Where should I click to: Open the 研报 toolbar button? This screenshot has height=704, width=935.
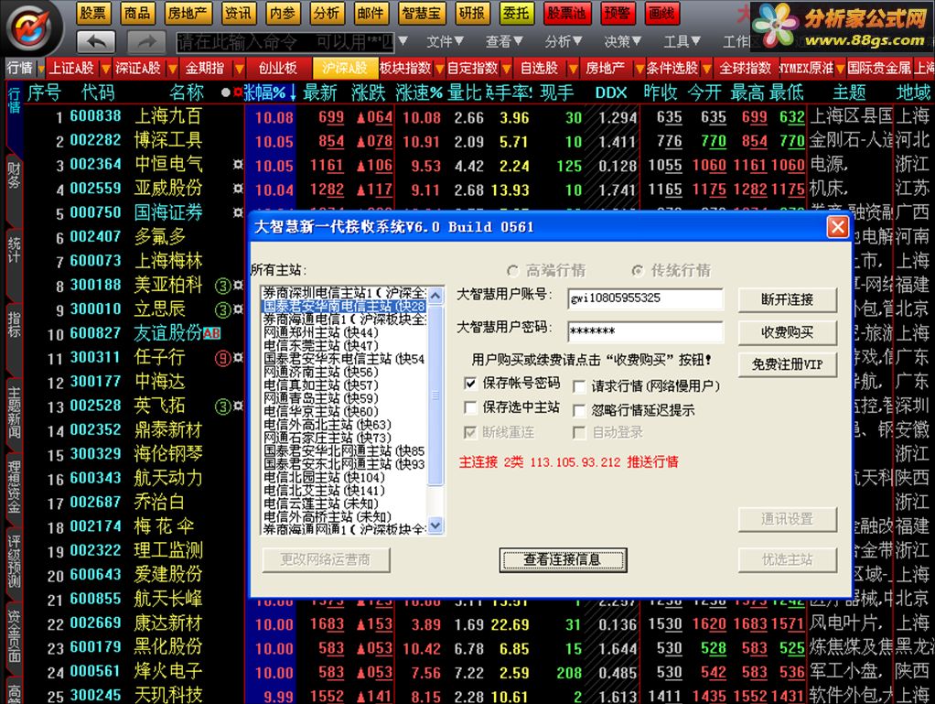click(x=472, y=13)
